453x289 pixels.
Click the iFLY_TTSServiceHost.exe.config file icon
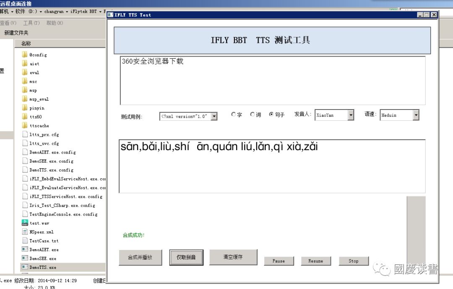(x=25, y=196)
